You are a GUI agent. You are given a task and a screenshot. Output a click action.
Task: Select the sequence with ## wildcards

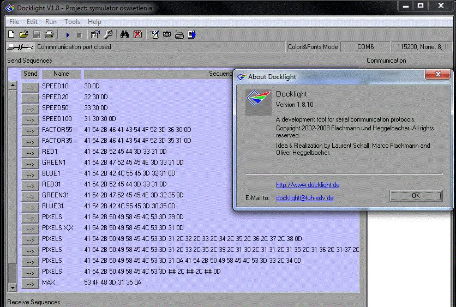click(x=152, y=272)
